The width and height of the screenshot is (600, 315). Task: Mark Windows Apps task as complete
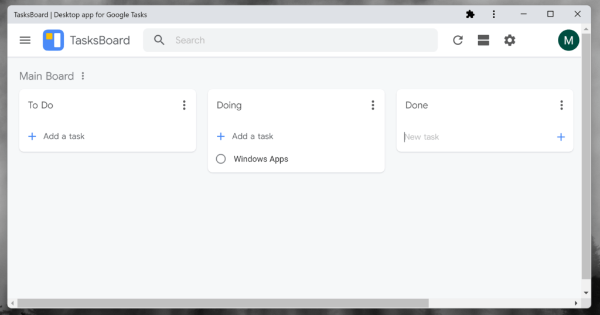pos(221,159)
